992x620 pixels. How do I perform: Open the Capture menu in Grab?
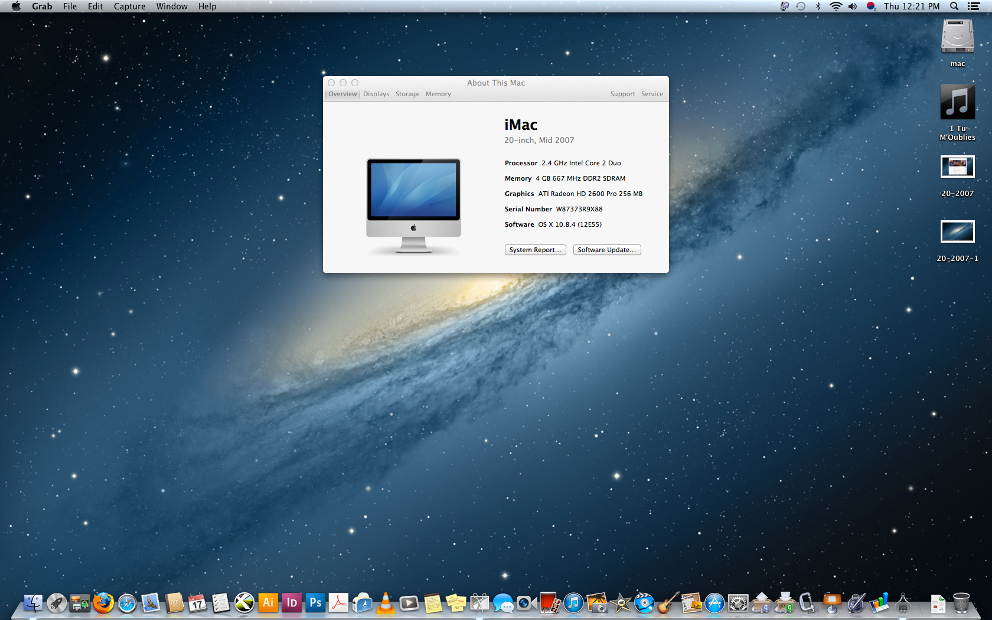pyautogui.click(x=129, y=6)
